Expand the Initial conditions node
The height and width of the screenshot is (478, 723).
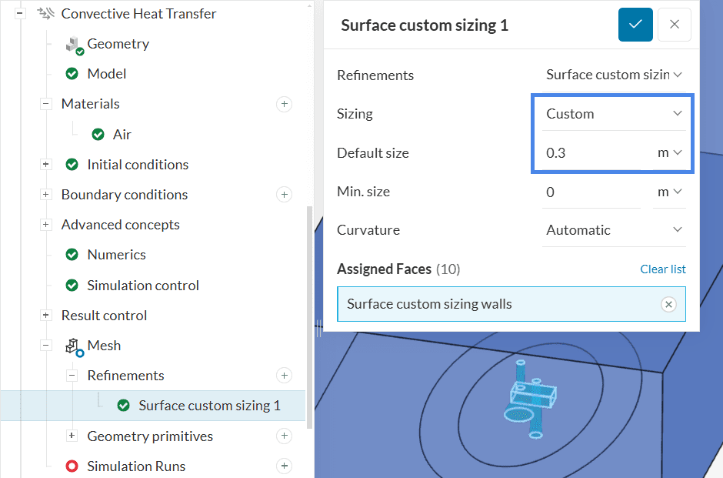click(x=45, y=165)
